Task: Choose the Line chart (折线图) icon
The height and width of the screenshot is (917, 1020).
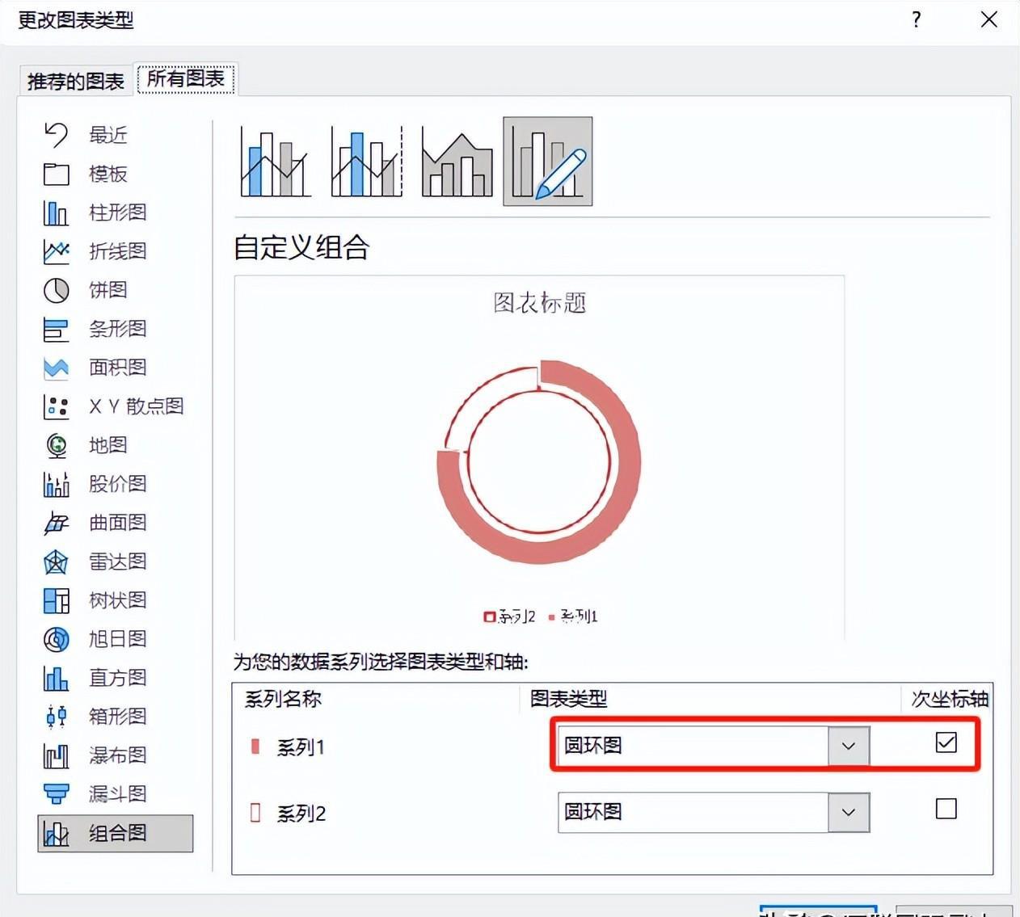Action: point(56,251)
